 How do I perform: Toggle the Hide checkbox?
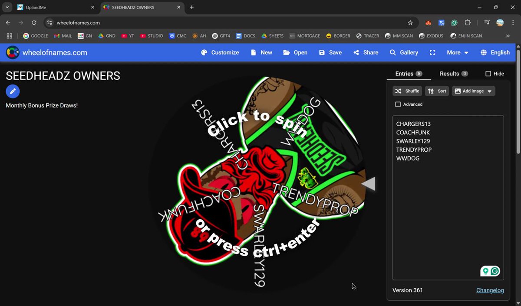pyautogui.click(x=488, y=74)
